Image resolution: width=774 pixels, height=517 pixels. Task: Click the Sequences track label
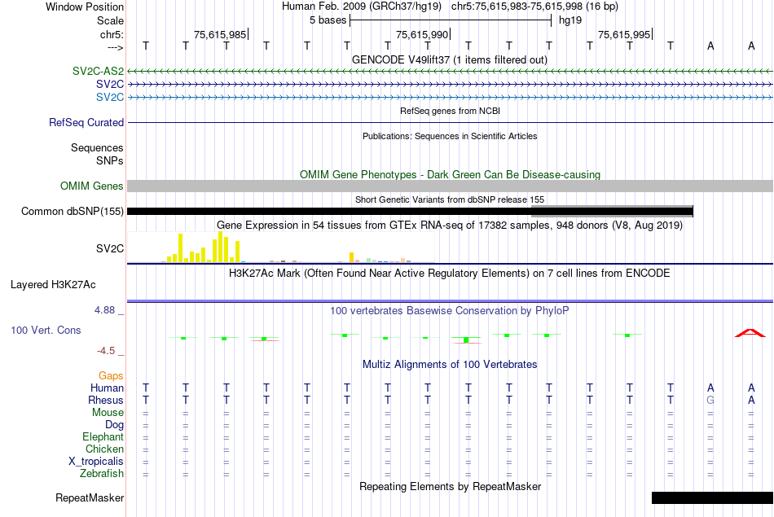pyautogui.click(x=97, y=147)
